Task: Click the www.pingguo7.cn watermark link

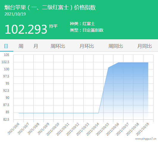Action: pyautogui.click(x=146, y=139)
